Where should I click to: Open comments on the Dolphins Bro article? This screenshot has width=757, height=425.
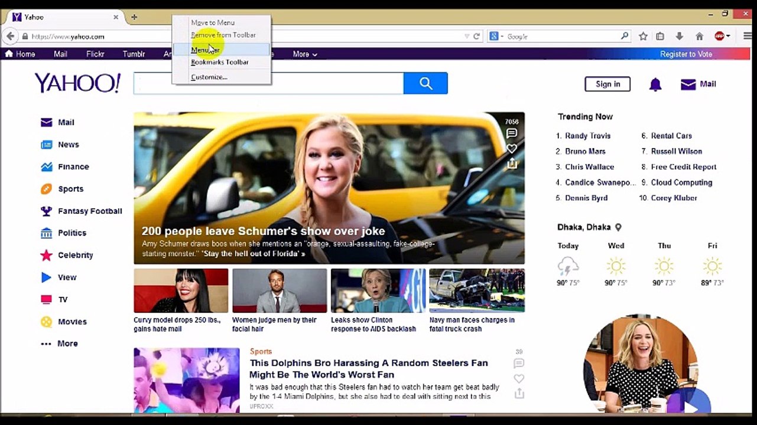(x=519, y=364)
